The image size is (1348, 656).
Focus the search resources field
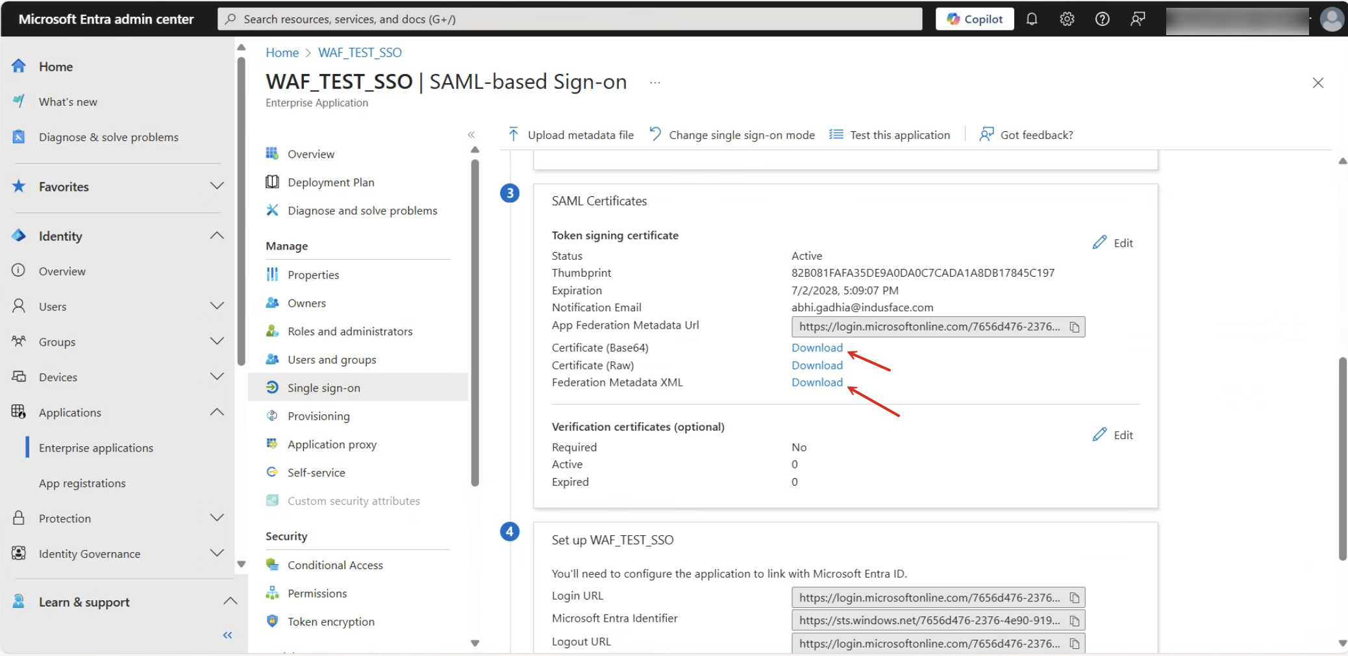(x=570, y=19)
